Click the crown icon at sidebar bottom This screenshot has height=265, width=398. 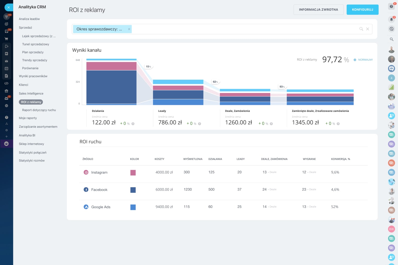[7, 144]
